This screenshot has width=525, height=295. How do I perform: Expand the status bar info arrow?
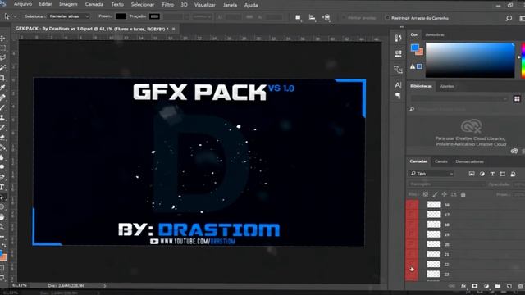[x=104, y=286]
